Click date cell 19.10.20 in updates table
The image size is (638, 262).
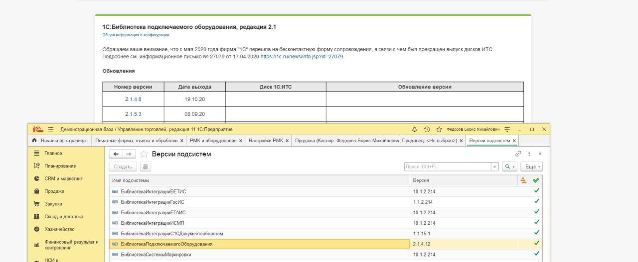coord(194,99)
